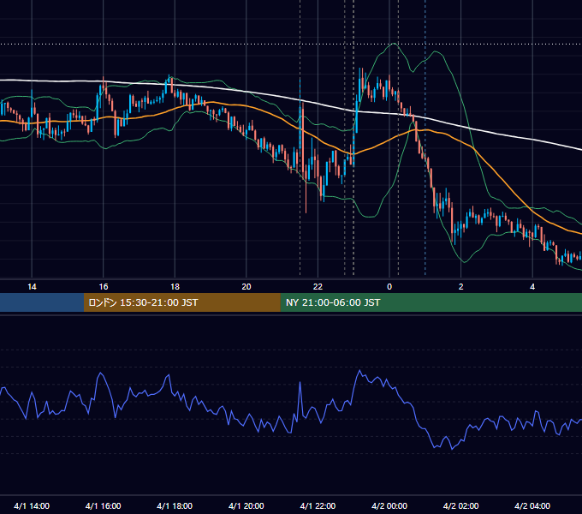Click the 4/2 04:00 date label
The width and height of the screenshot is (582, 514).
(x=532, y=505)
